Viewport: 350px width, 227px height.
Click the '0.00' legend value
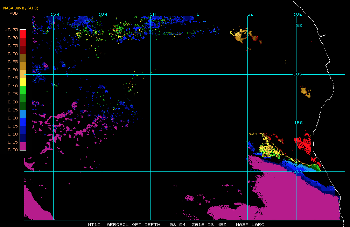13,150
